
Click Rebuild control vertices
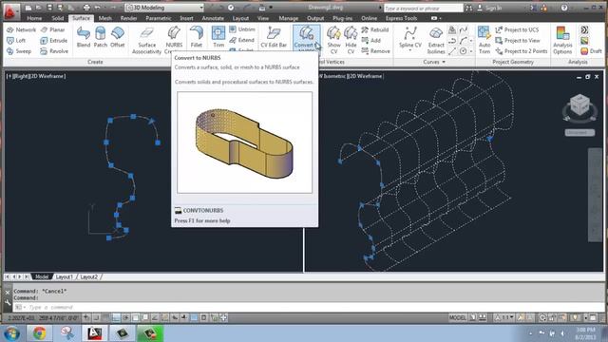pos(375,29)
